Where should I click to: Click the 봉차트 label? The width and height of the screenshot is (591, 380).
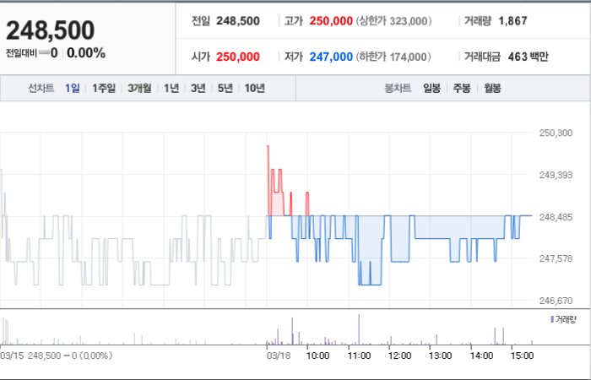click(398, 88)
